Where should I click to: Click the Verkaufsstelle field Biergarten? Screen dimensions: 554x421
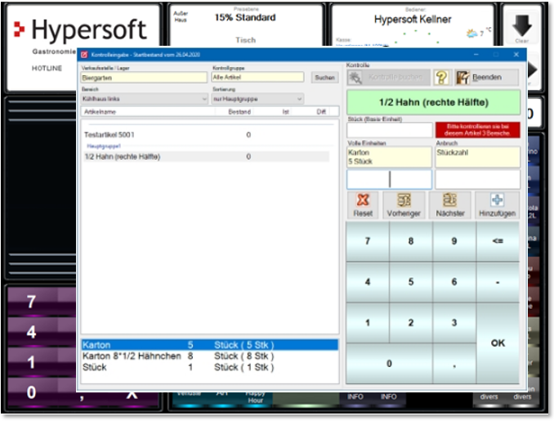tap(144, 78)
